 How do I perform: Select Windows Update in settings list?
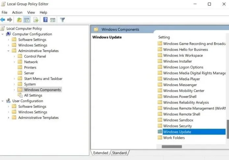pyautogui.click(x=194, y=132)
